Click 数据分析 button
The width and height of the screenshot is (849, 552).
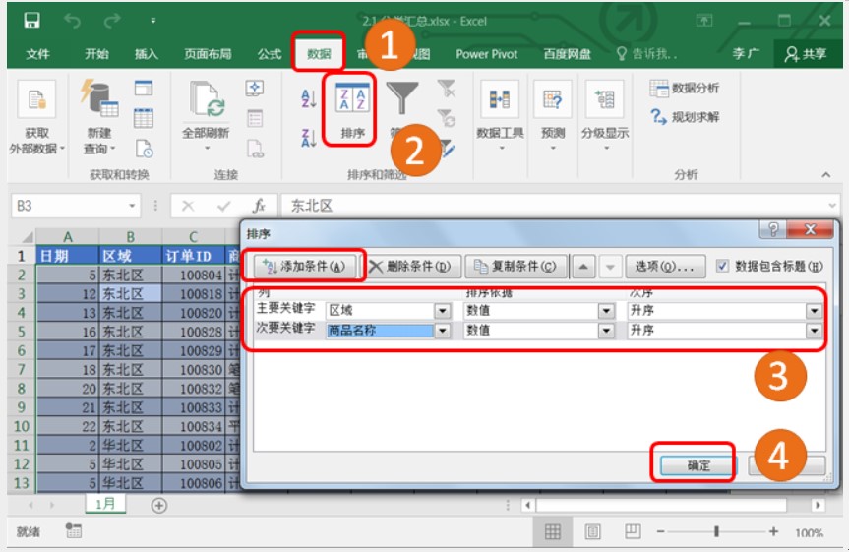pyautogui.click(x=685, y=88)
